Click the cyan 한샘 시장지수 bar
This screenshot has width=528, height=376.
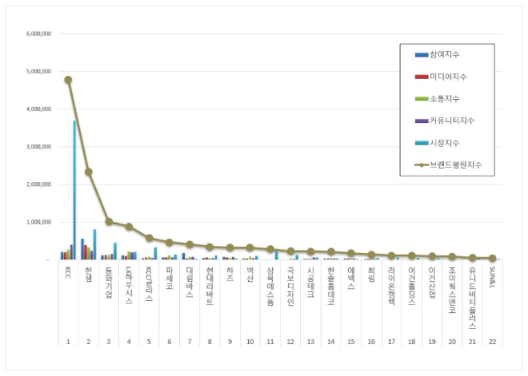(95, 244)
